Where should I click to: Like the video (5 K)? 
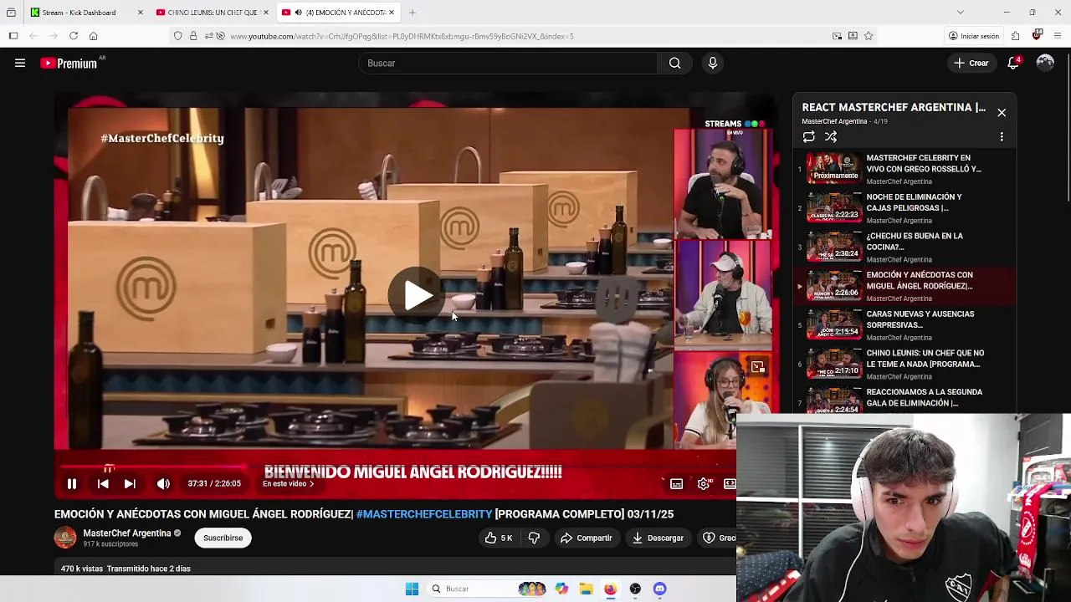499,538
